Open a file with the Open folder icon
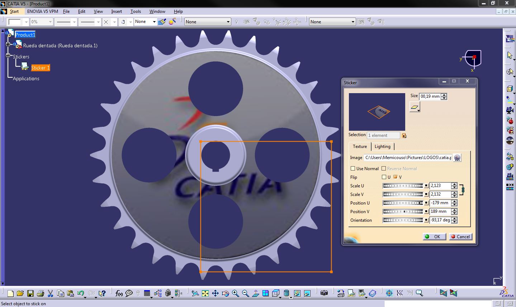Image resolution: width=516 pixels, height=307 pixels. [x=20, y=293]
